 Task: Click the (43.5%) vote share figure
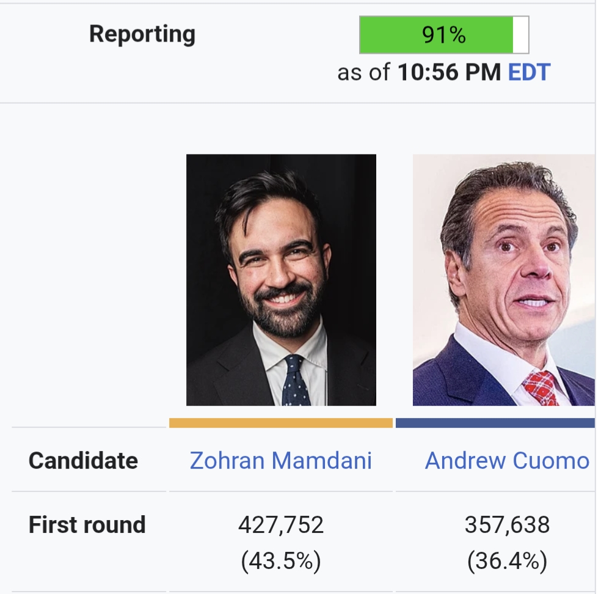280,561
